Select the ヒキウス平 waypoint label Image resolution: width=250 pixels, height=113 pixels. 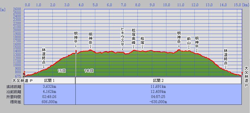[122, 37]
